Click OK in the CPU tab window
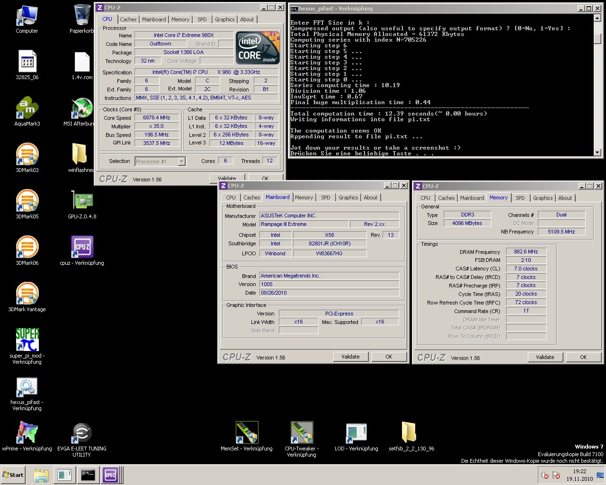 coord(265,179)
